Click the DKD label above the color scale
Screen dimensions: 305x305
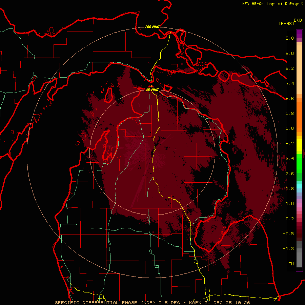coord(298,20)
